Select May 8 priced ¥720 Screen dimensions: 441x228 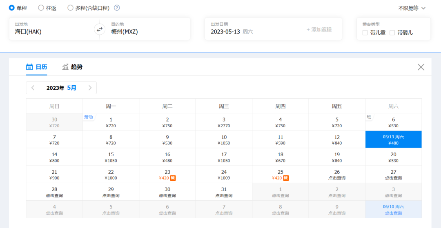point(111,139)
